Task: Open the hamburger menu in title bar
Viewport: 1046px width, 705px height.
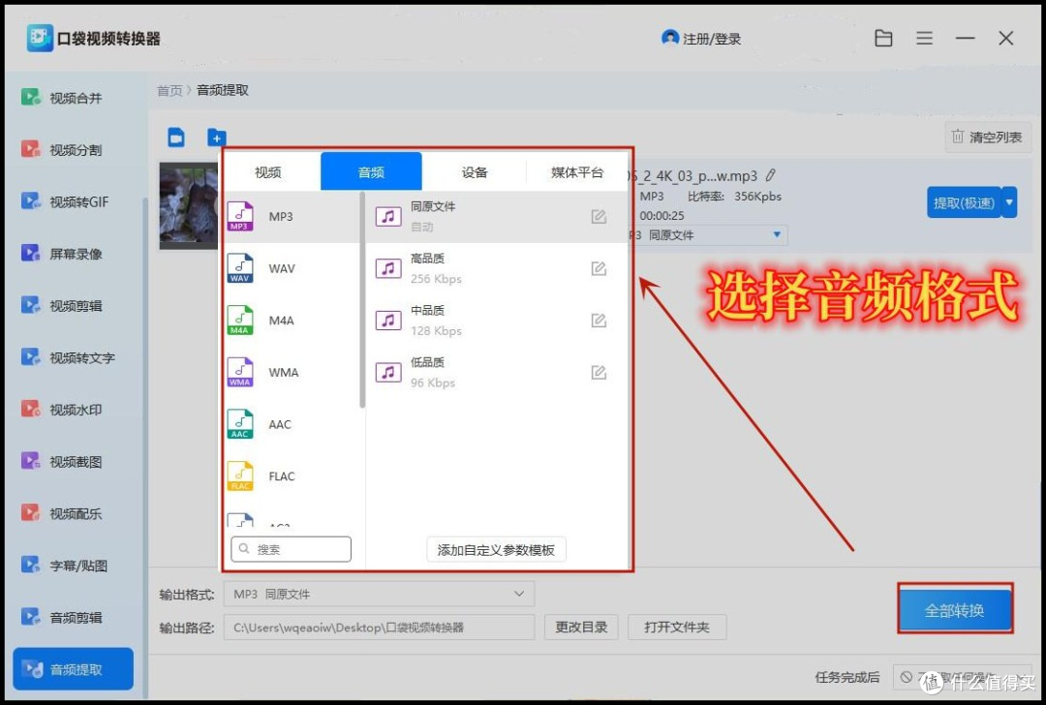Action: click(924, 38)
